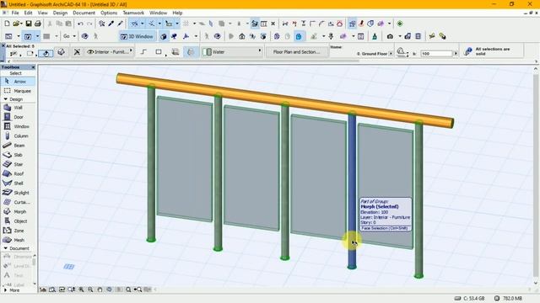This screenshot has width=540, height=303.
Task: Click the Inject Parameters syringe icon
Action: pos(120,24)
